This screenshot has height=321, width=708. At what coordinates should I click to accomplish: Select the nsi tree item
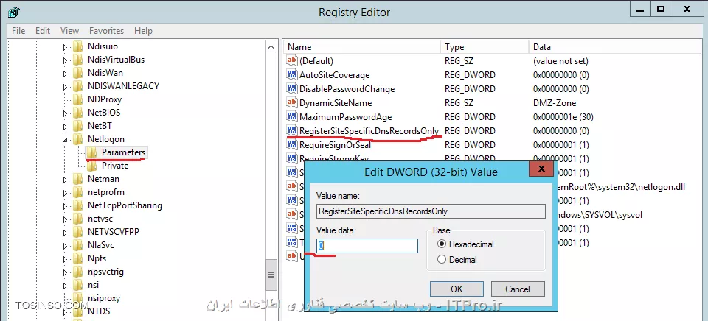[x=93, y=285]
